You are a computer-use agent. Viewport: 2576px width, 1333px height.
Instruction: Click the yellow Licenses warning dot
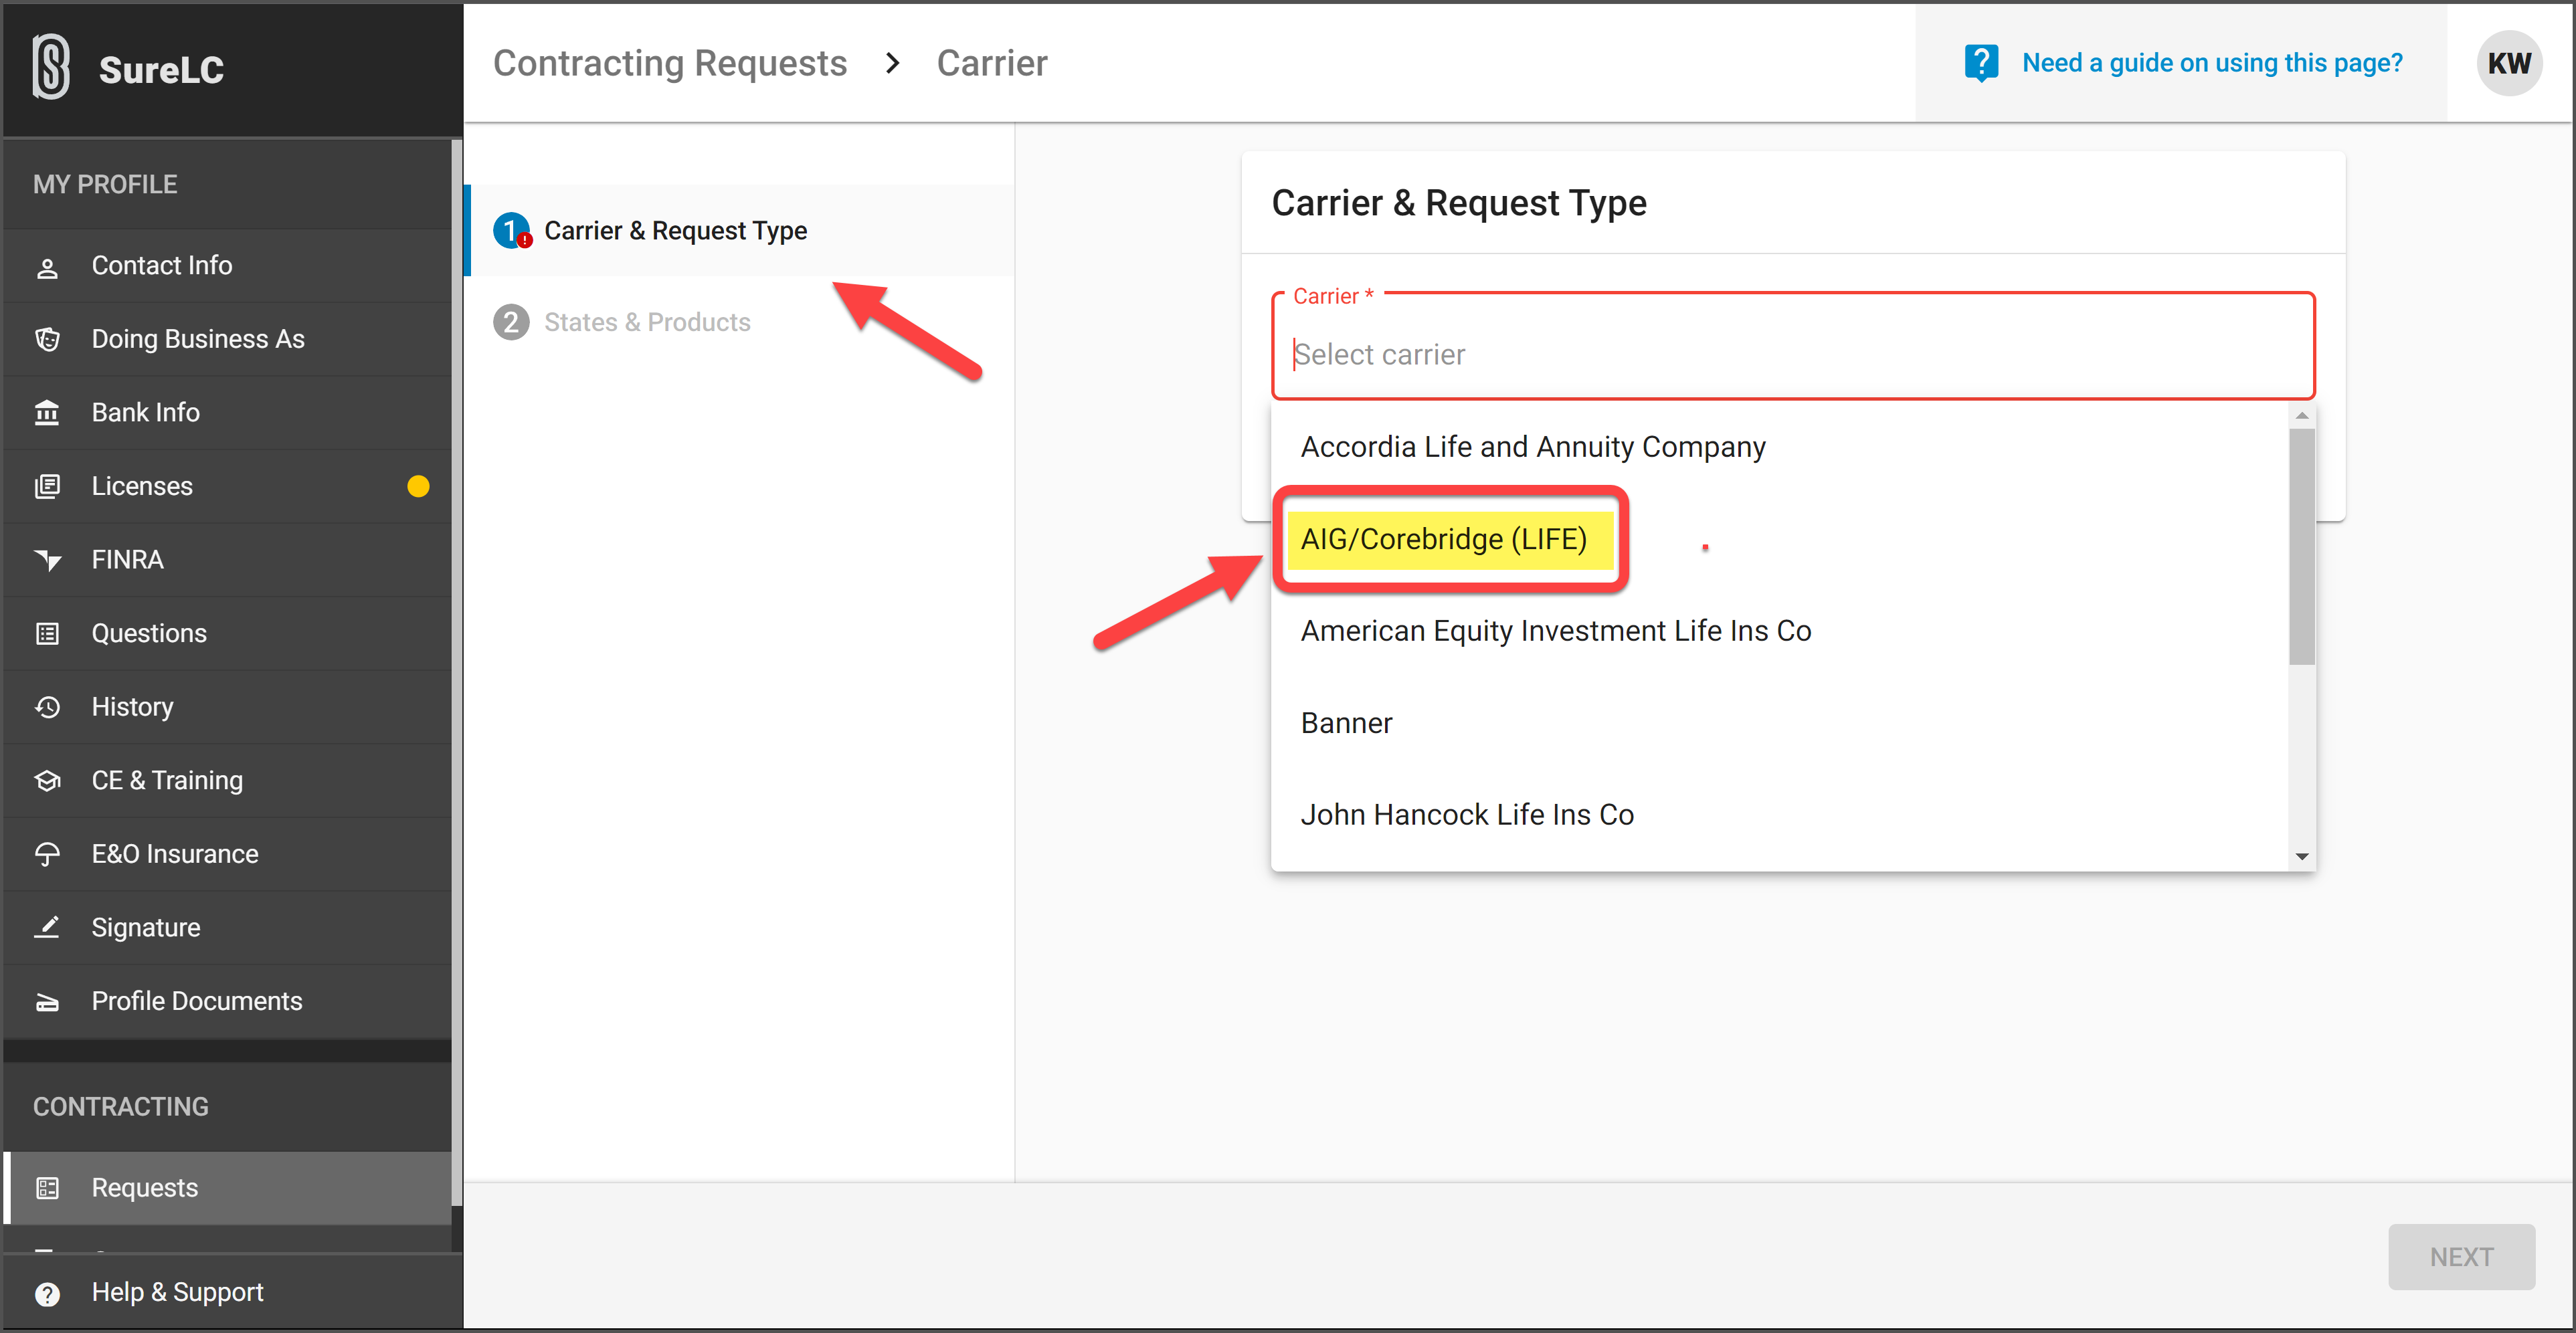pyautogui.click(x=418, y=486)
